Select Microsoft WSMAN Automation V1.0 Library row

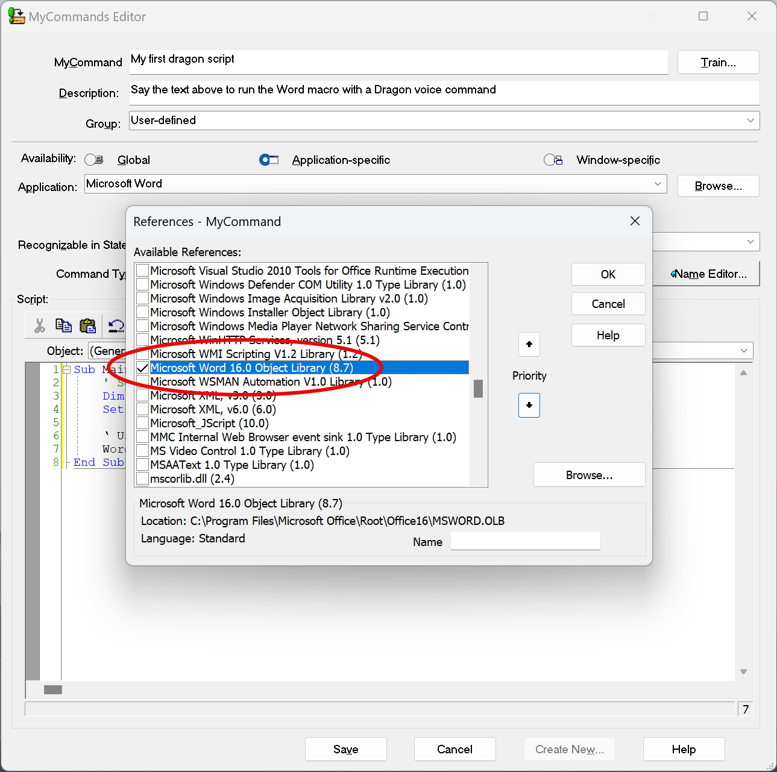(x=309, y=381)
